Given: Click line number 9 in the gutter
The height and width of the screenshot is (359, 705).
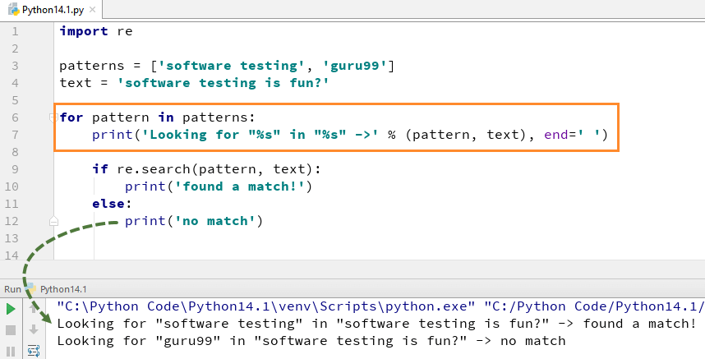Looking at the screenshot, I should click(x=15, y=169).
